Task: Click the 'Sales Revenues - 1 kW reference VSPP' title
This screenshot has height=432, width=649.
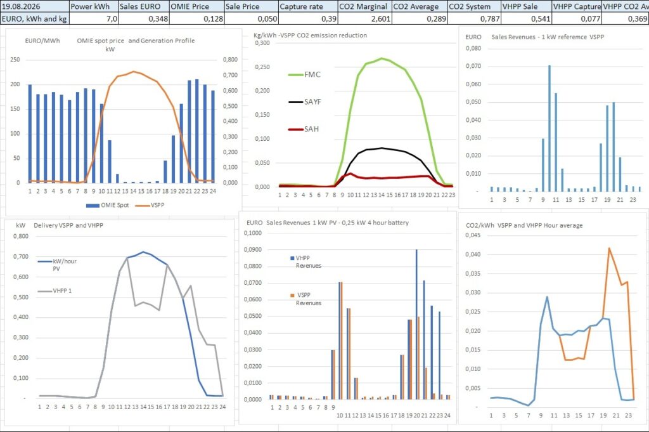Action: coord(548,37)
